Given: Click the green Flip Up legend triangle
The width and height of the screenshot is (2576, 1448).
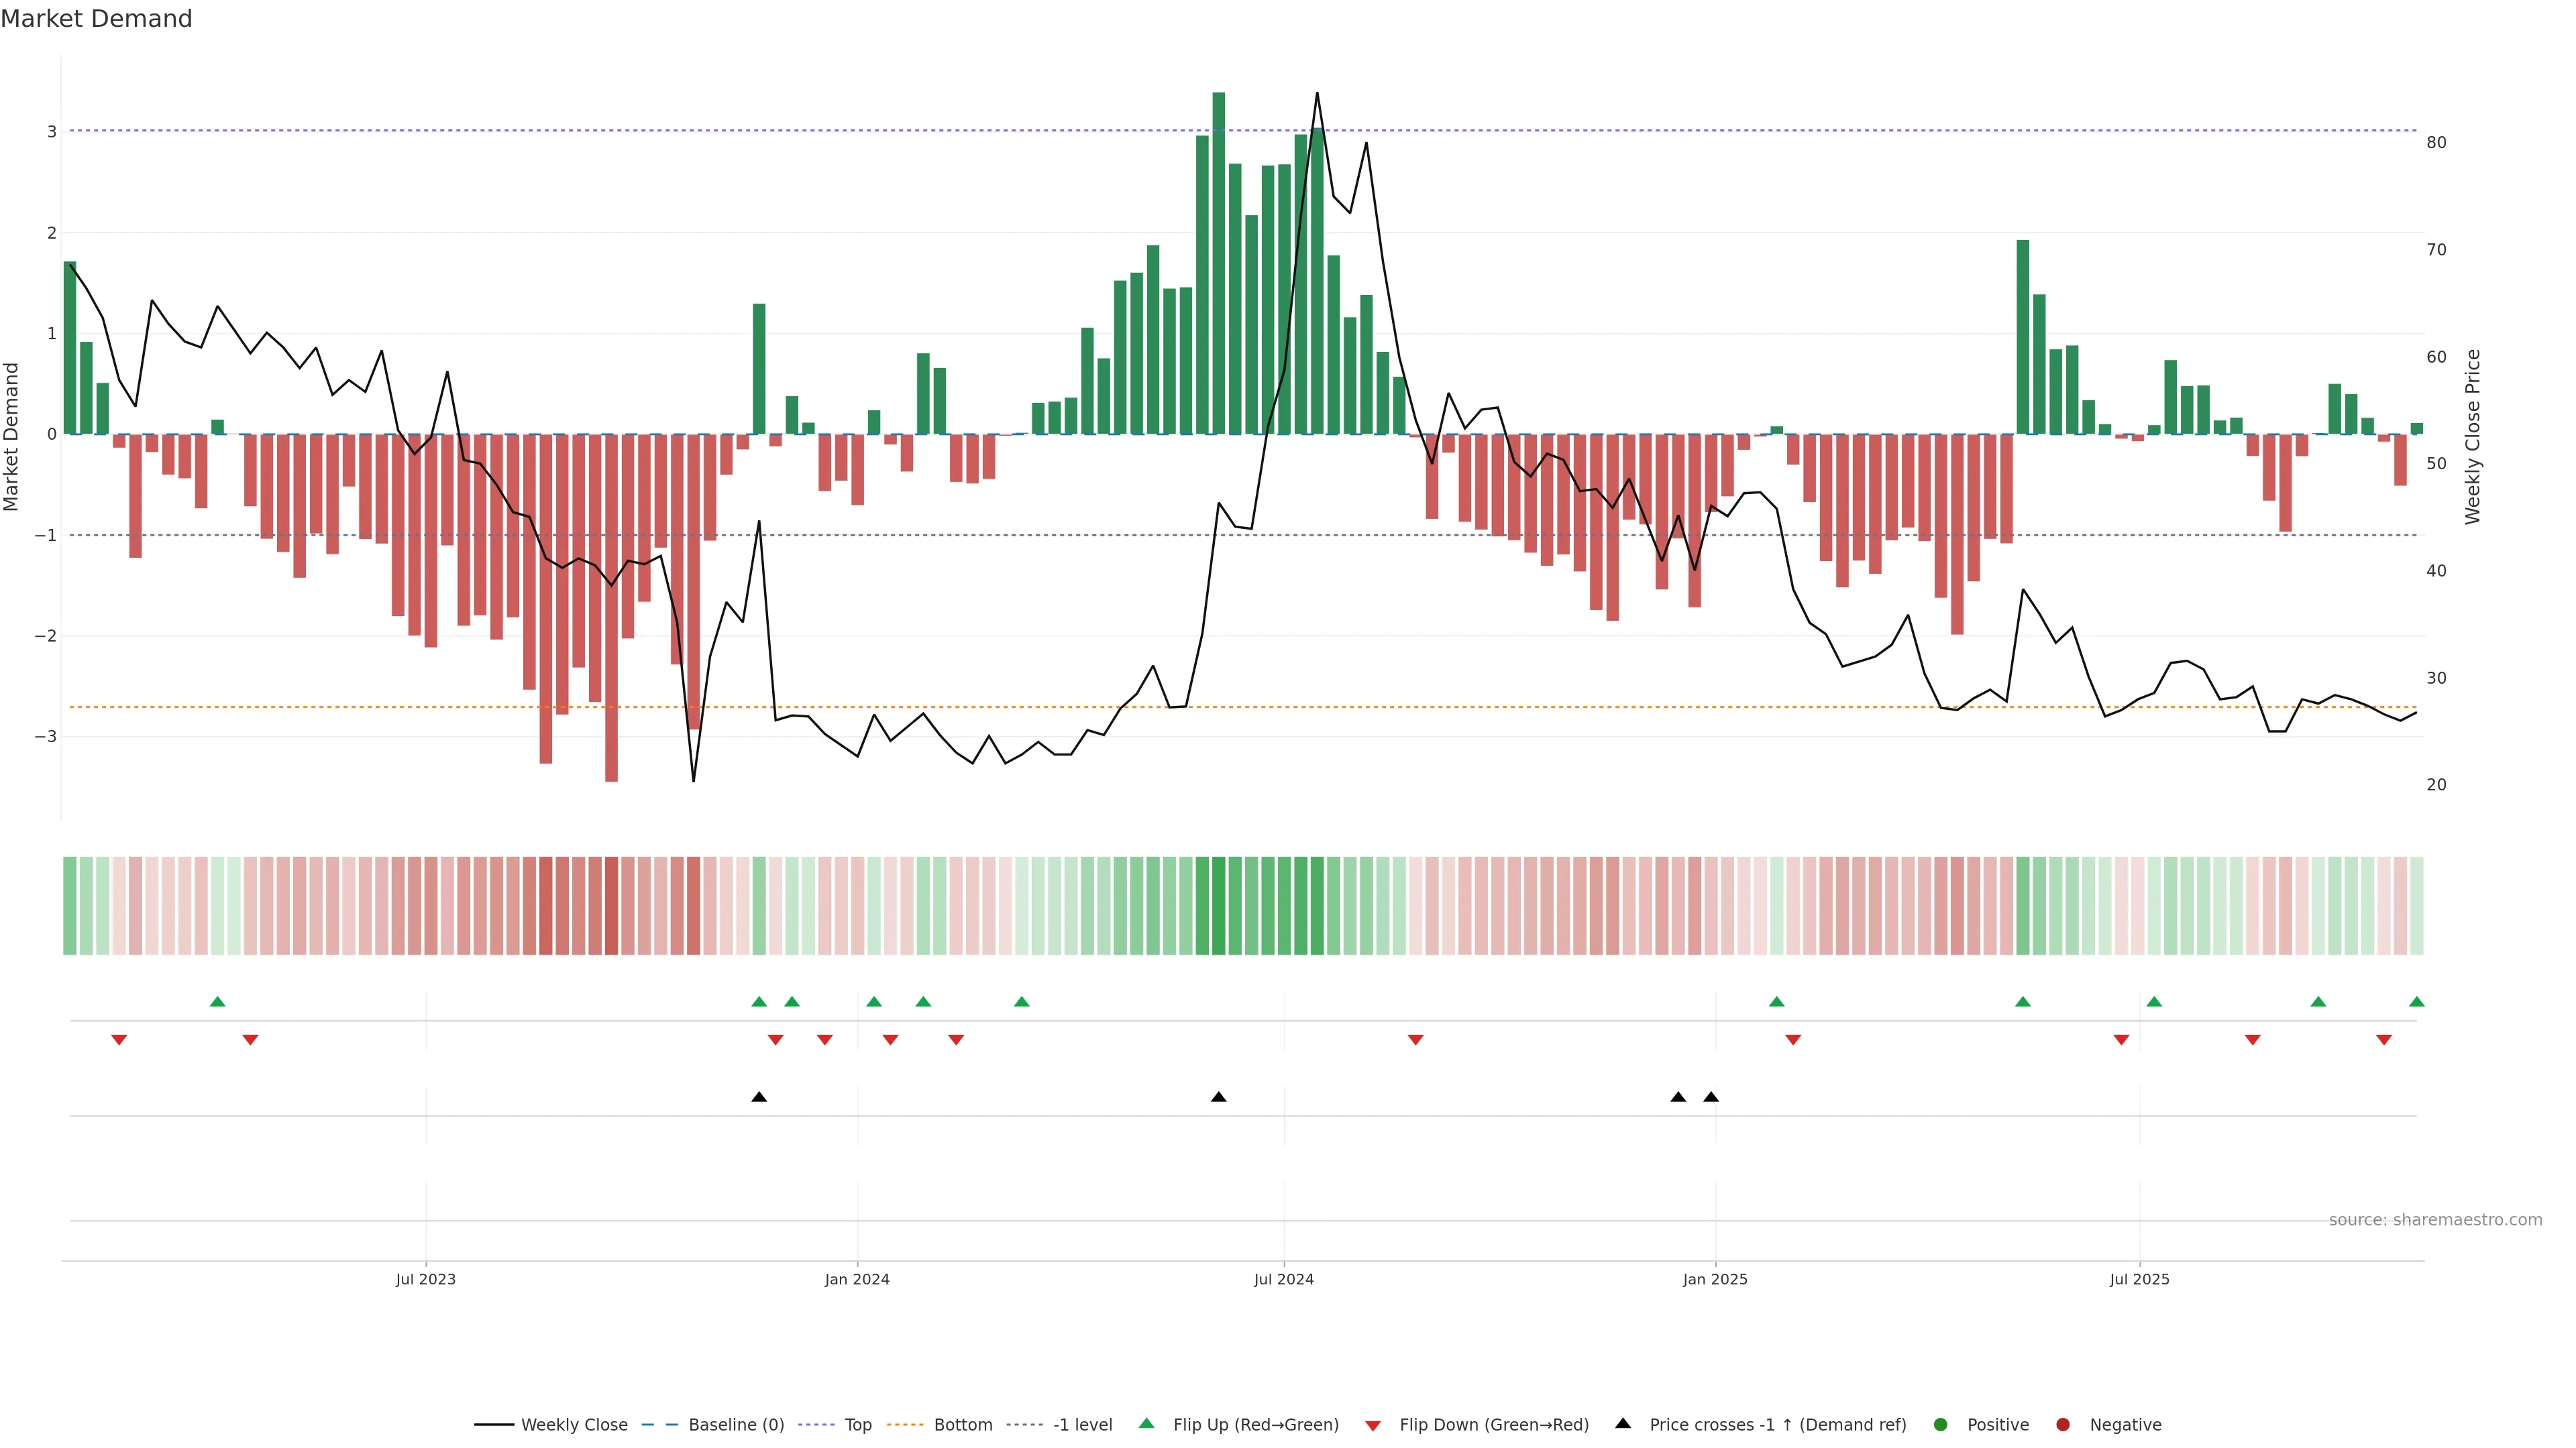Looking at the screenshot, I should click(x=1146, y=1423).
